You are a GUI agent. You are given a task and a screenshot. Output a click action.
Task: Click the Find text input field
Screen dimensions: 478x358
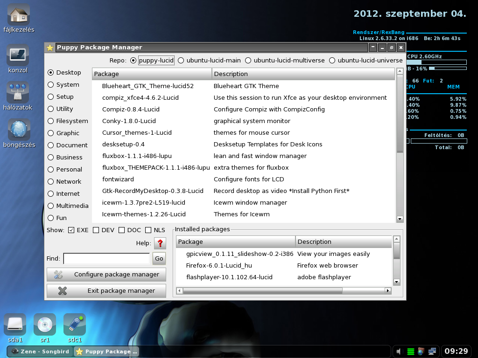[x=106, y=258]
